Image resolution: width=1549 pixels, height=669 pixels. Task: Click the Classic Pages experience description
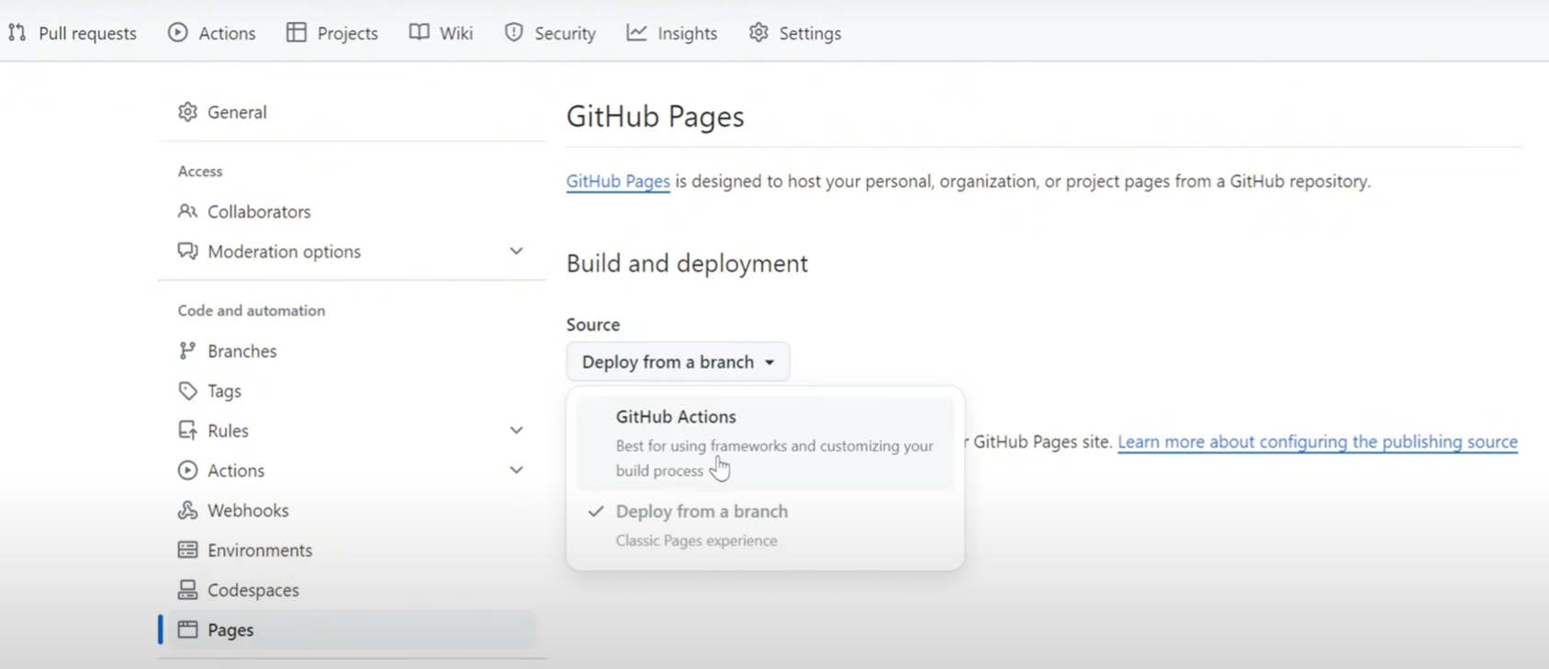click(x=697, y=541)
